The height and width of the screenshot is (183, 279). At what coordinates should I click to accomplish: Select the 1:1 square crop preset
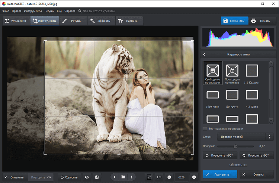pyautogui.click(x=252, y=73)
